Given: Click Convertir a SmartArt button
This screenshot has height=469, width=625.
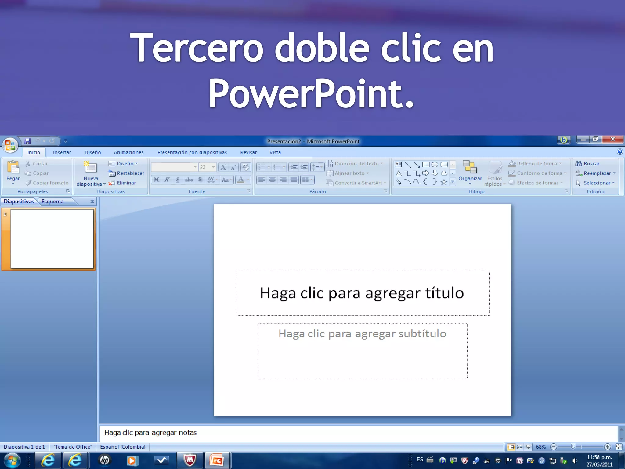Looking at the screenshot, I should coord(356,183).
